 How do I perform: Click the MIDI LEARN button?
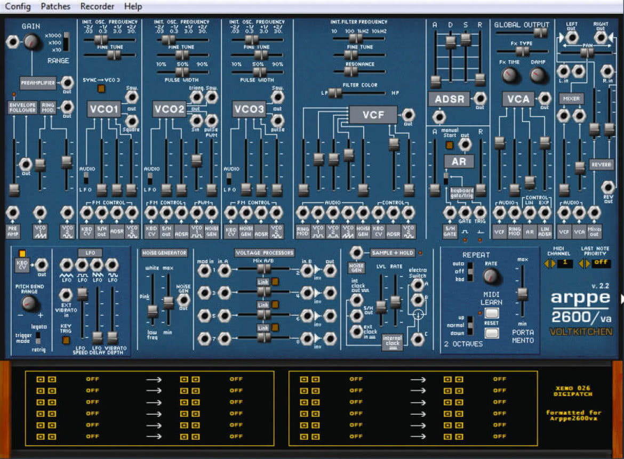click(492, 313)
